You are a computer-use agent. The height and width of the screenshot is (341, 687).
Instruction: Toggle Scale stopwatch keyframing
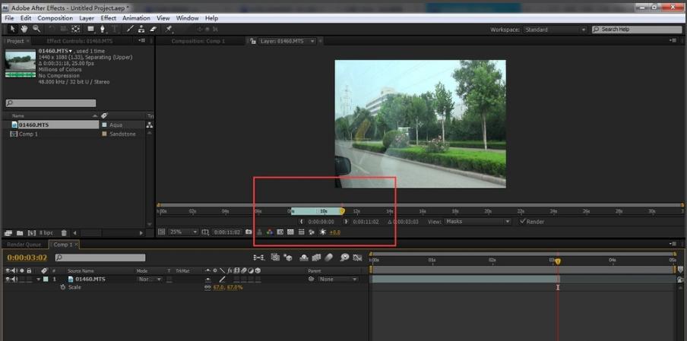[x=62, y=287]
